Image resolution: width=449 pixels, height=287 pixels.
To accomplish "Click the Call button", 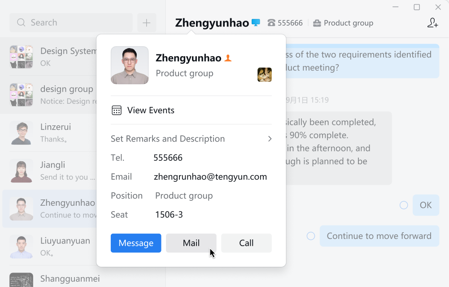I will [246, 243].
